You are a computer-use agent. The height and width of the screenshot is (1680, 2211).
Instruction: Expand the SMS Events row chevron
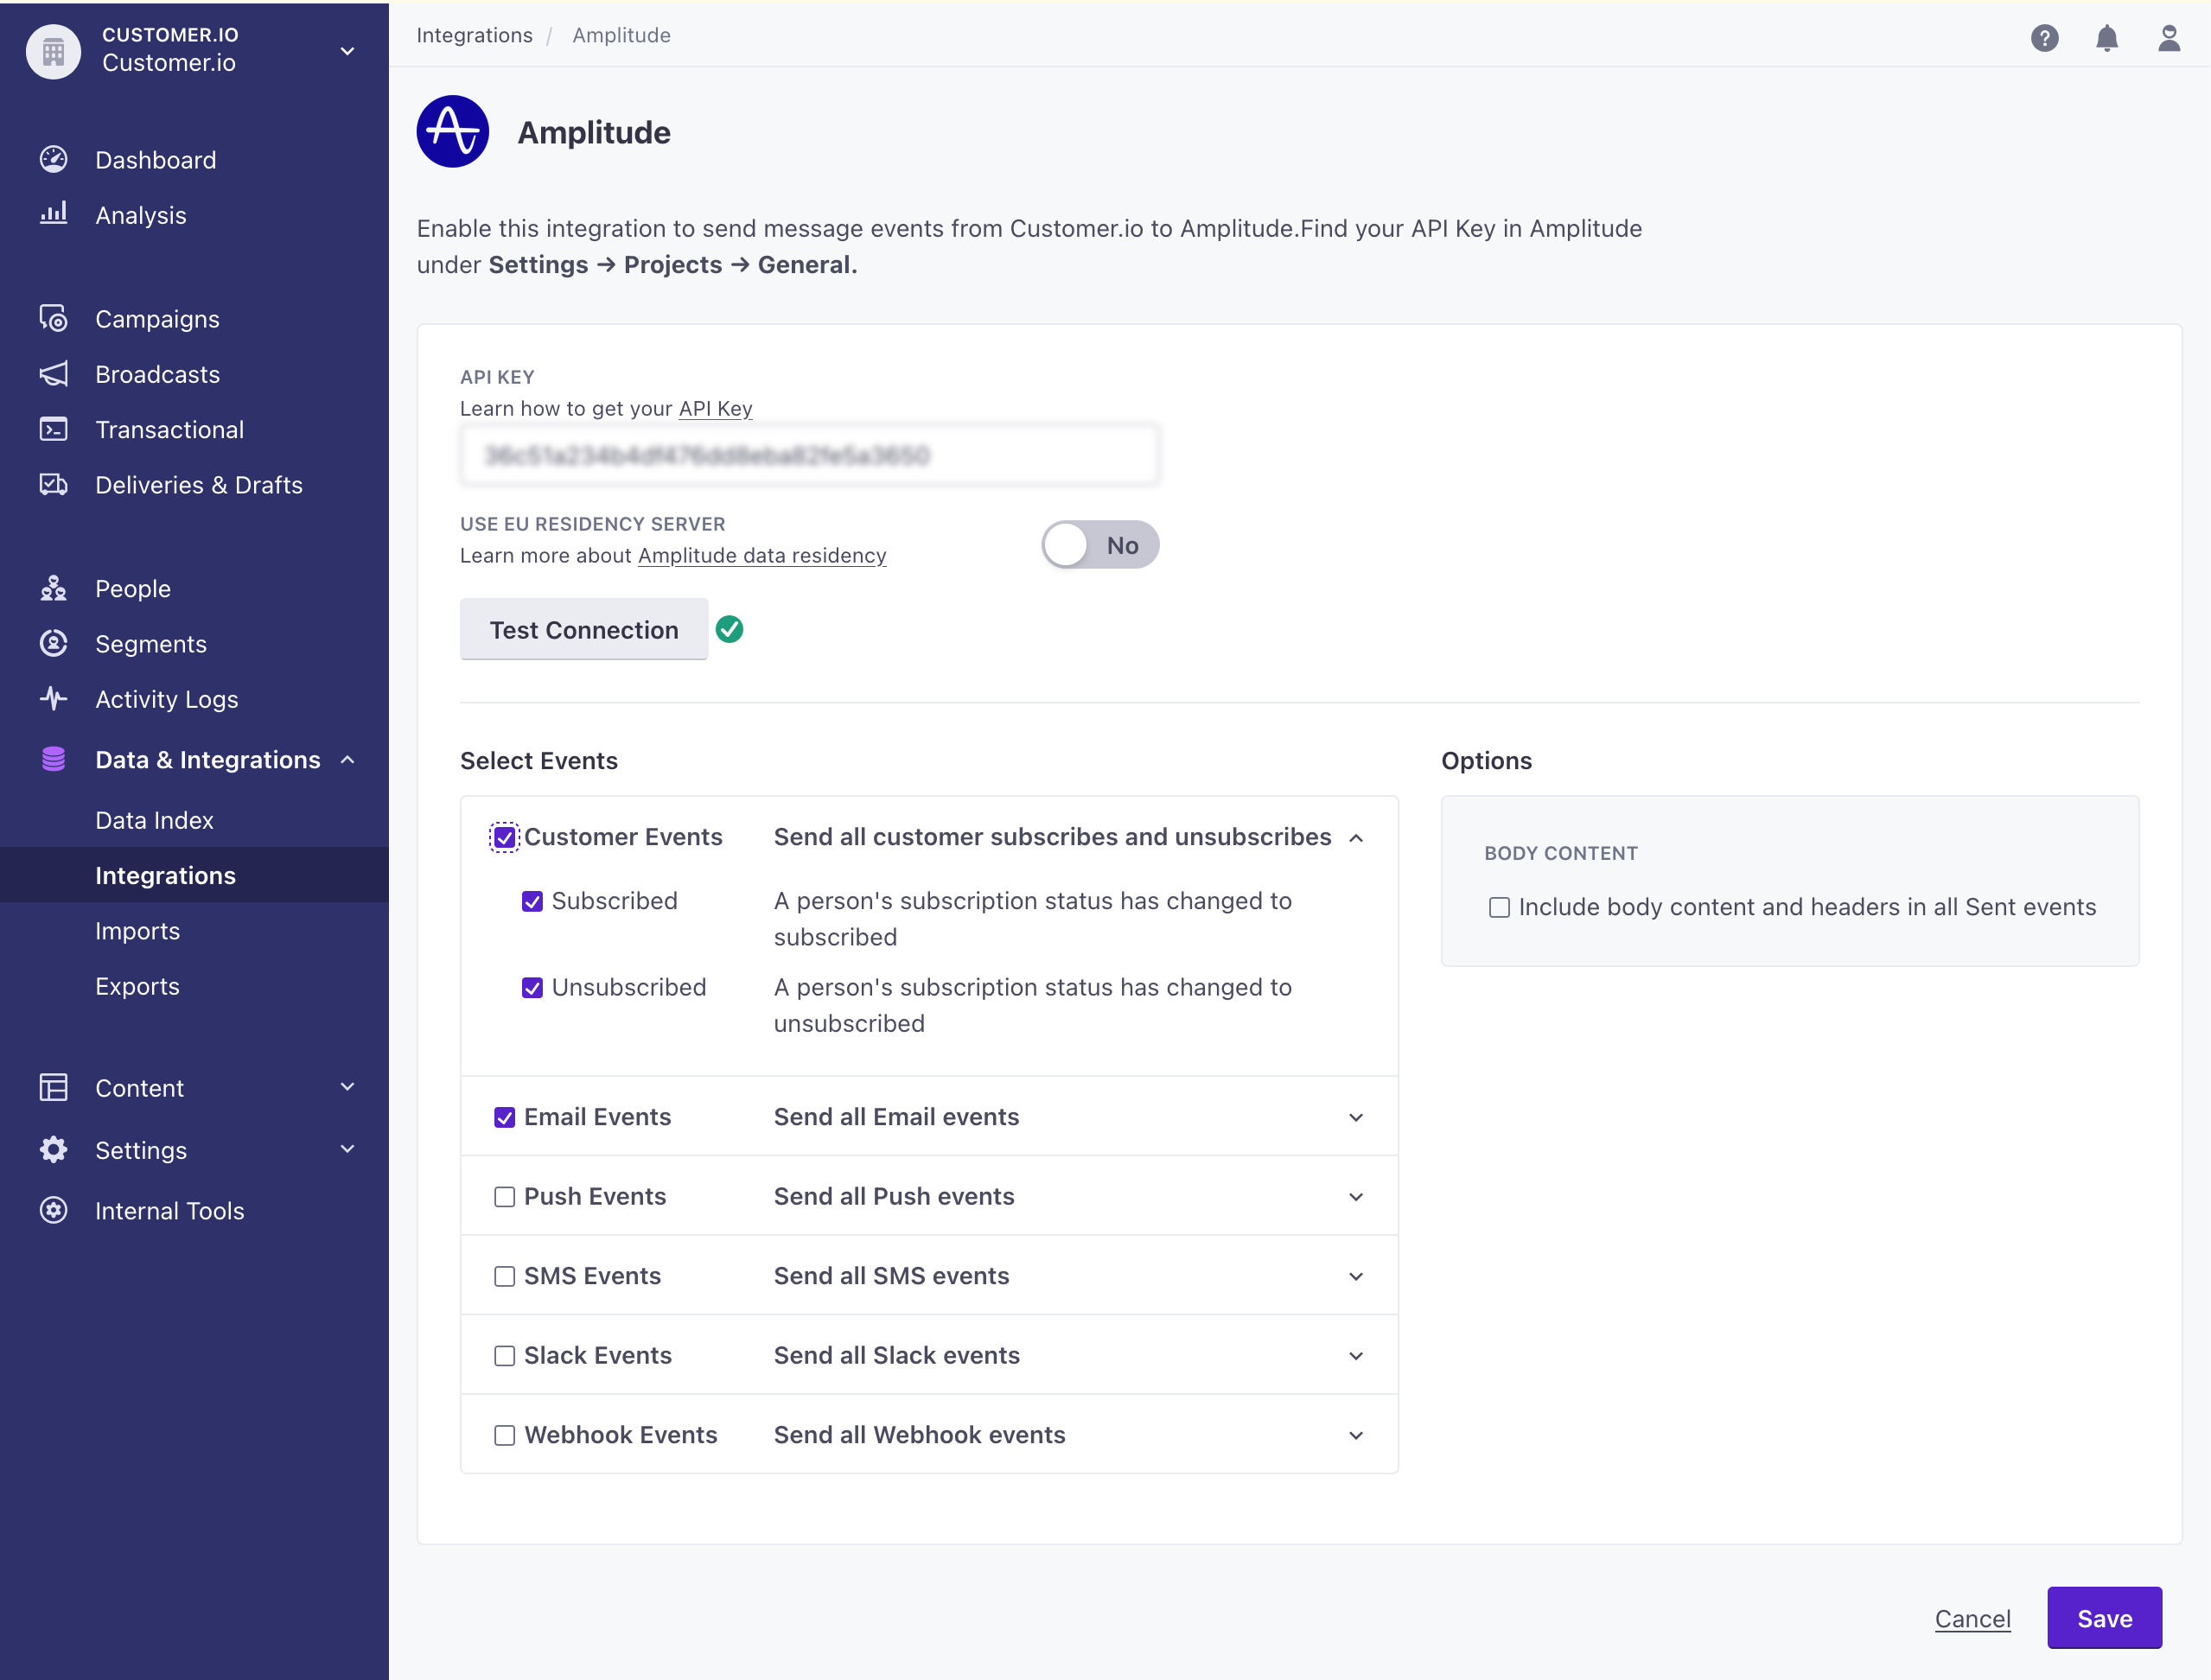1355,1276
